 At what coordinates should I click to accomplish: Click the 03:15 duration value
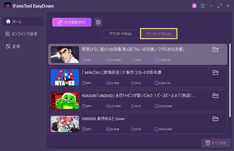click(x=138, y=83)
